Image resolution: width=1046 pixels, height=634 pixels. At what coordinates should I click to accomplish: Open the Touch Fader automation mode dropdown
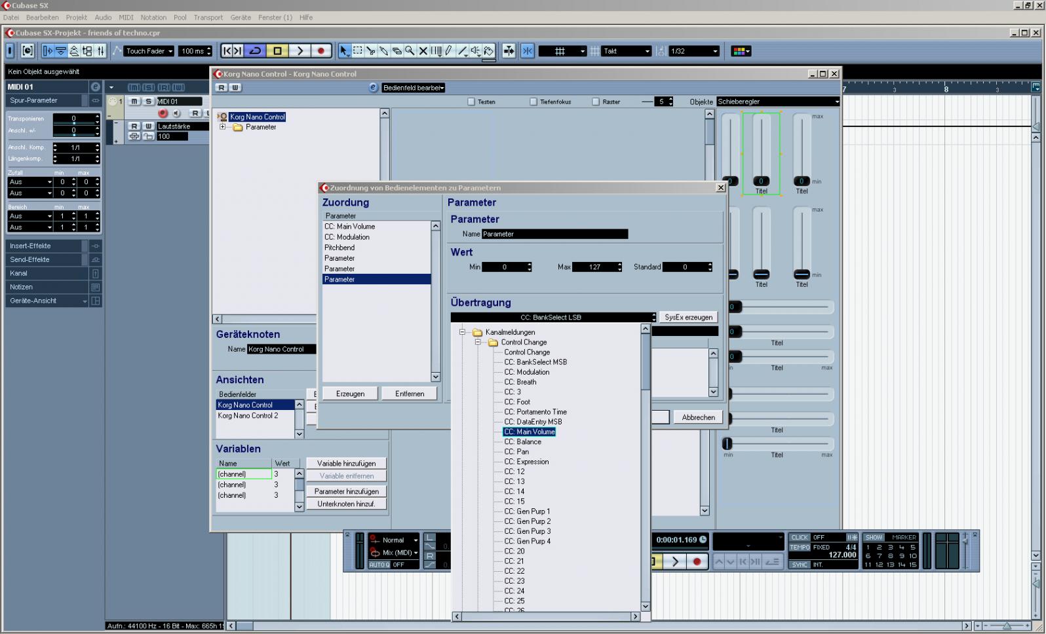point(149,51)
